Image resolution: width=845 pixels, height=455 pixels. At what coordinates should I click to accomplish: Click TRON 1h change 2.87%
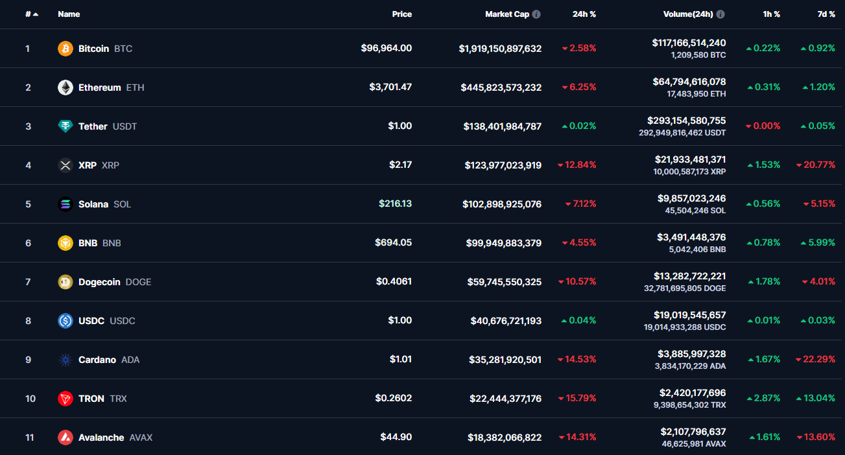click(763, 399)
